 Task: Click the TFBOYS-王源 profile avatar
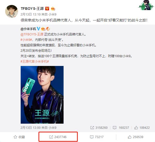click(12, 11)
